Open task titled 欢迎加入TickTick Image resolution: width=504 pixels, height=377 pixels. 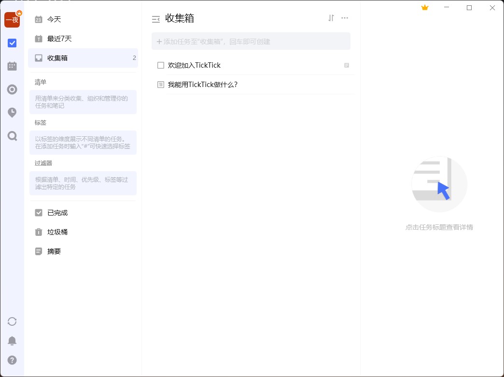[194, 65]
